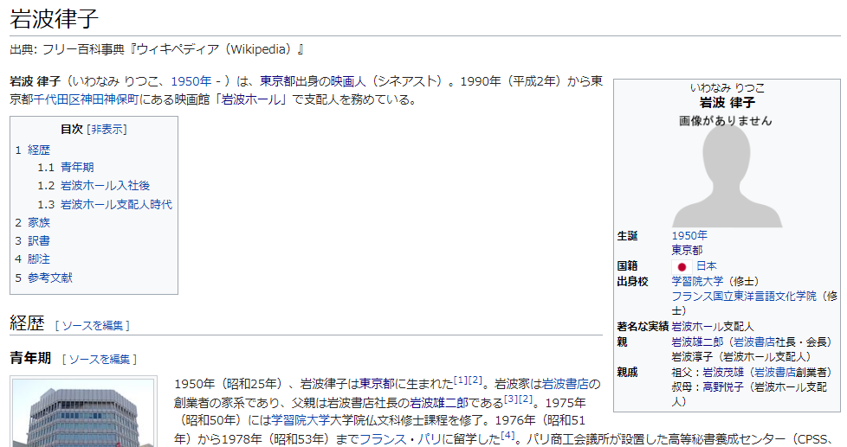Open 岩波雄二郎 link in the 青年期 paragraph
847x447 pixels.
[438, 403]
